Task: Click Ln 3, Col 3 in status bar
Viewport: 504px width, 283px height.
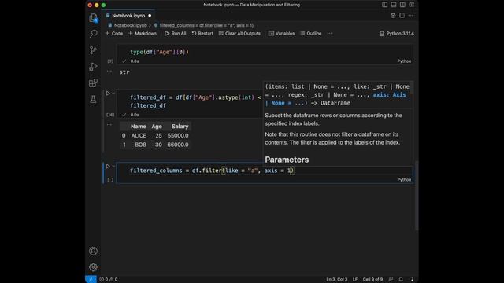Action: [337, 280]
